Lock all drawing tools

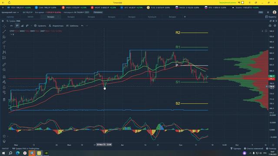(4, 87)
